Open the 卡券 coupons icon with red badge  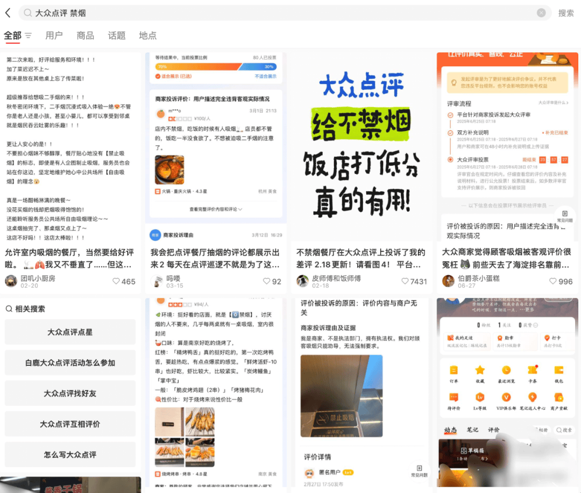(533, 371)
